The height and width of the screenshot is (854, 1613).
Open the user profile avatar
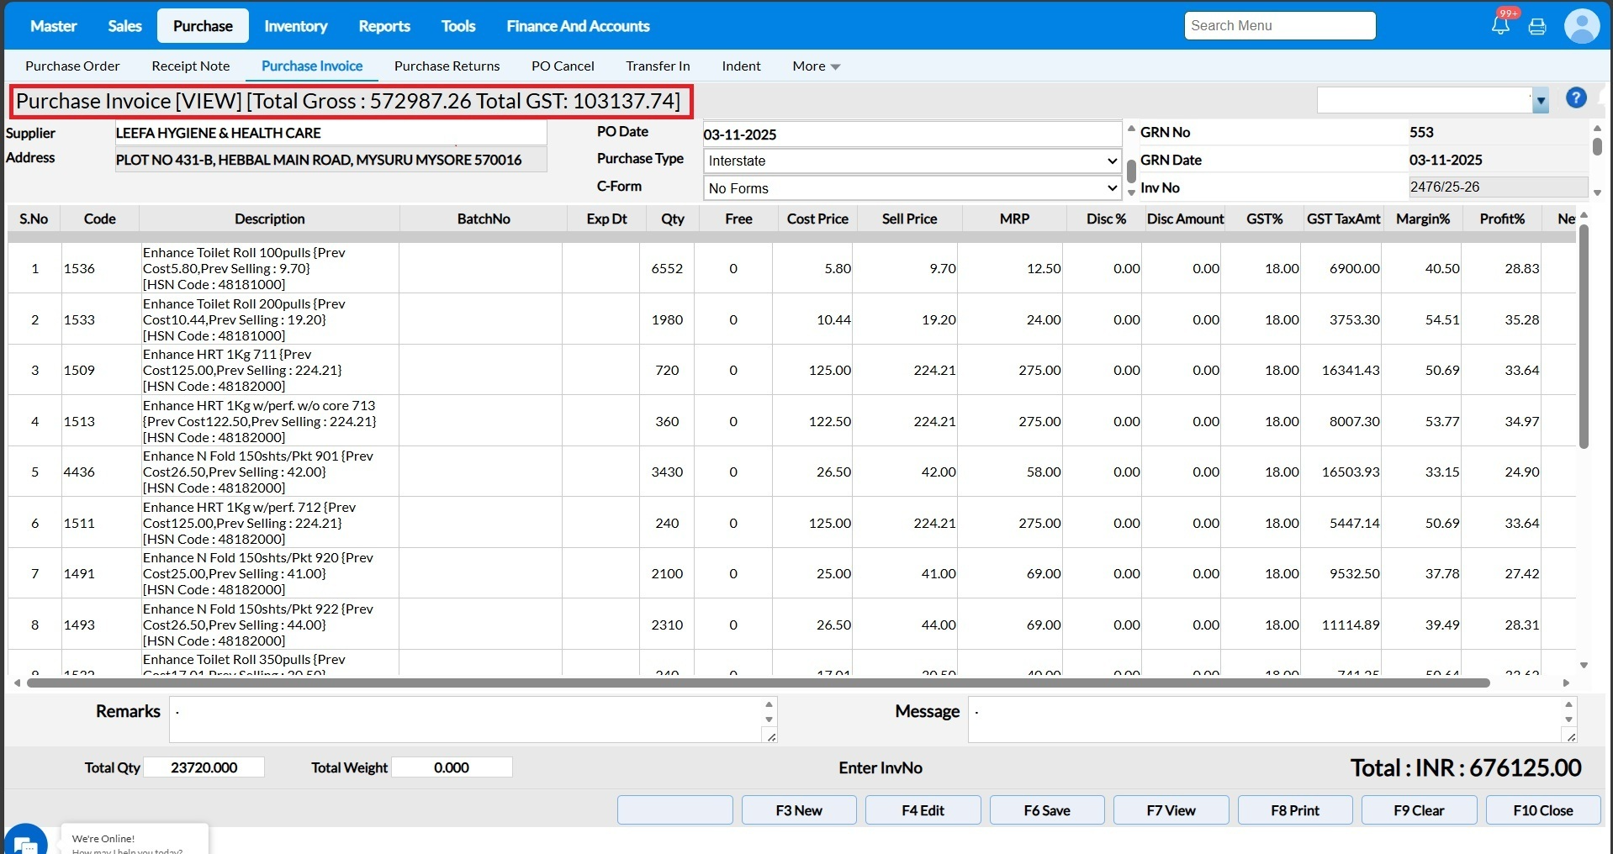(x=1581, y=26)
